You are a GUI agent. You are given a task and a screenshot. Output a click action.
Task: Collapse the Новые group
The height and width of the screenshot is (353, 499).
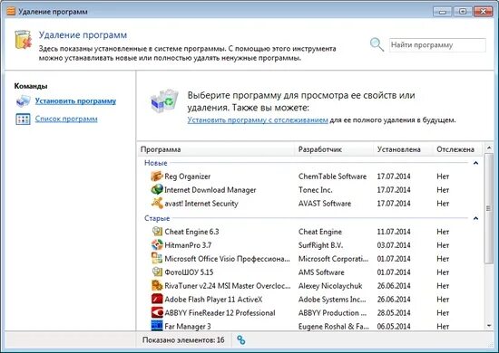475,163
